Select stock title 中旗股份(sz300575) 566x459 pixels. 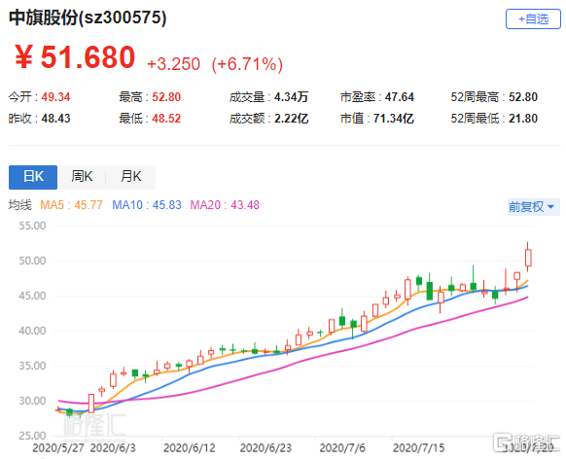tap(88, 18)
